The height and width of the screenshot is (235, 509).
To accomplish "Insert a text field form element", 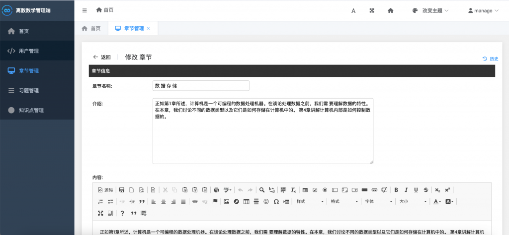I will point(335,190).
